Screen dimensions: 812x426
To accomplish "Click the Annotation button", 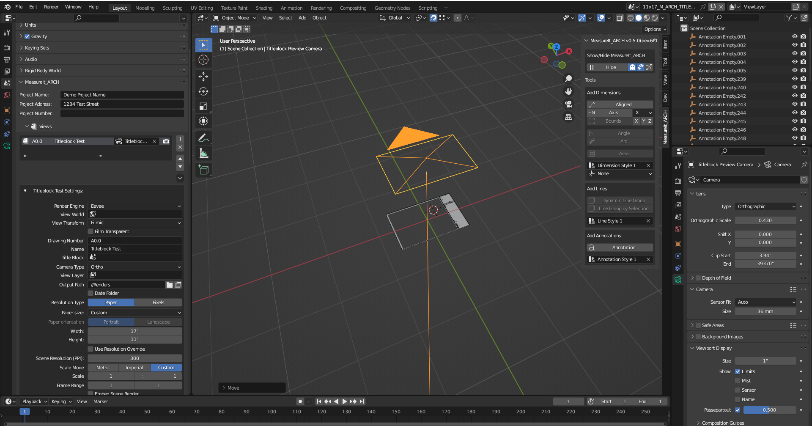I will [620, 247].
